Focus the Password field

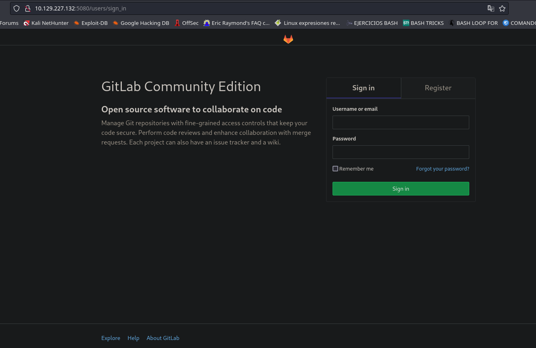point(401,152)
